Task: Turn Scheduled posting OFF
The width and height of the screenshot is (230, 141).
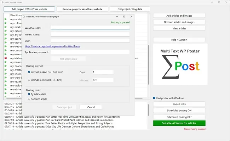Action: tap(179, 117)
